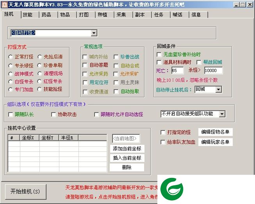Screen dimensions: 255x204
Task: Open the 任务 tab
Action: 160,15
